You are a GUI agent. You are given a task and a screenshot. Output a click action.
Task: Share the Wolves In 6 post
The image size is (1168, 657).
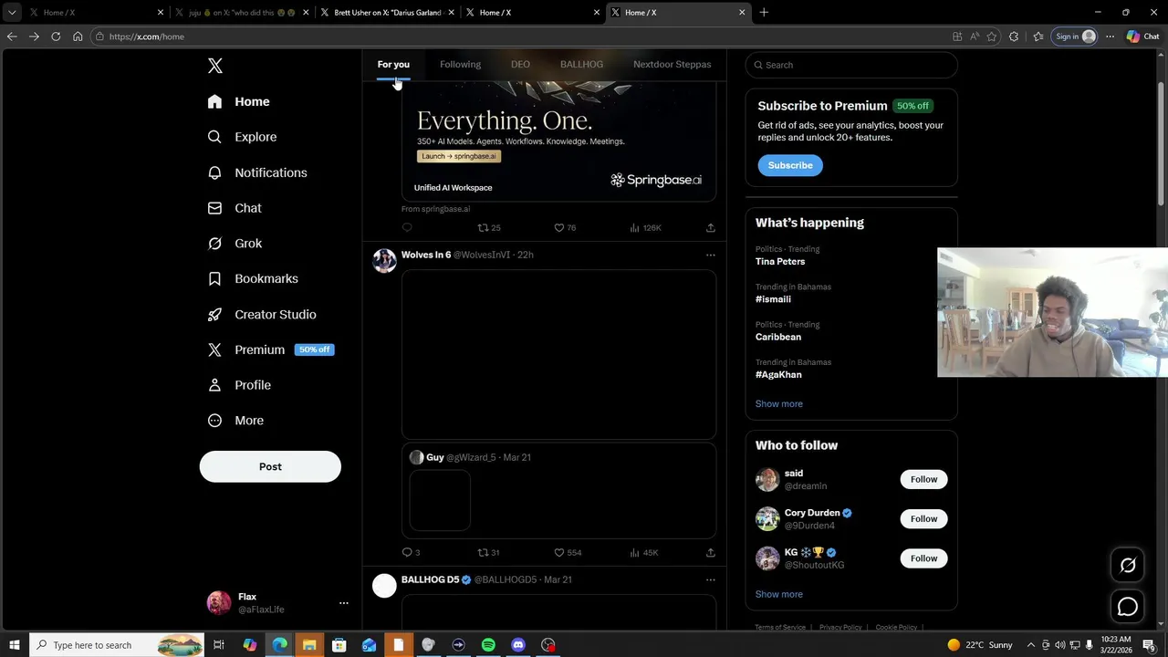click(x=710, y=552)
